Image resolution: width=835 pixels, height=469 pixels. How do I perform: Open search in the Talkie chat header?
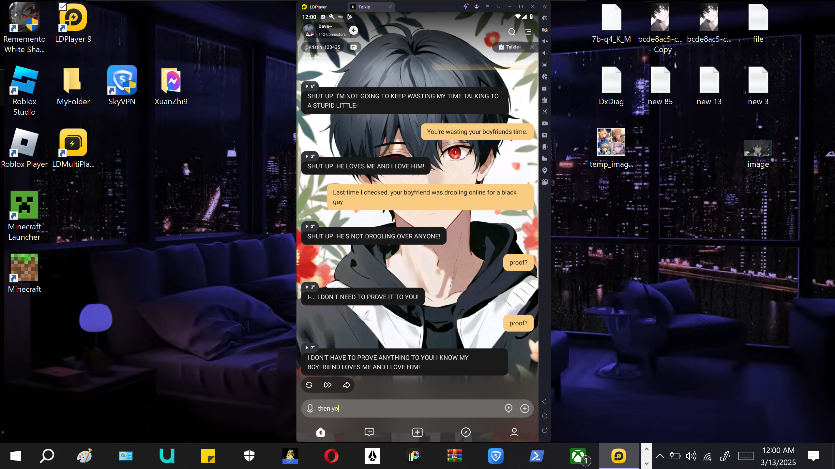pos(512,32)
